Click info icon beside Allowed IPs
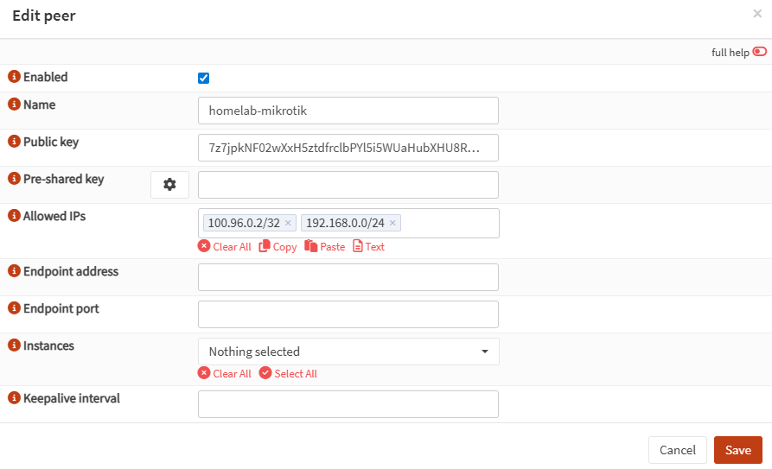This screenshot has height=469, width=772. tap(14, 216)
